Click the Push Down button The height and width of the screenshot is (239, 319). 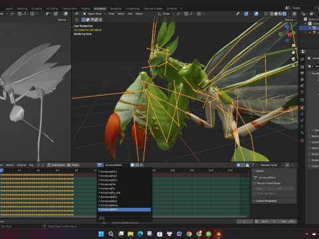click(x=56, y=165)
